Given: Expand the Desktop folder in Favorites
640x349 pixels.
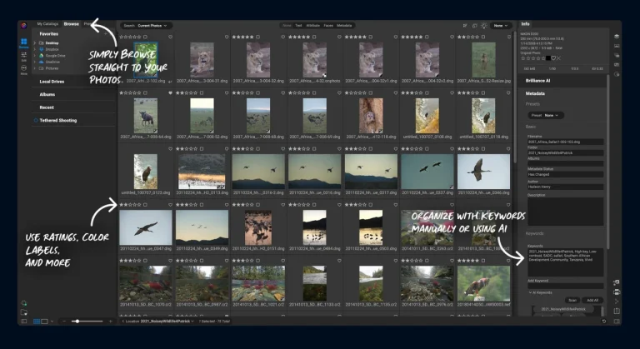Looking at the screenshot, I should (x=35, y=42).
